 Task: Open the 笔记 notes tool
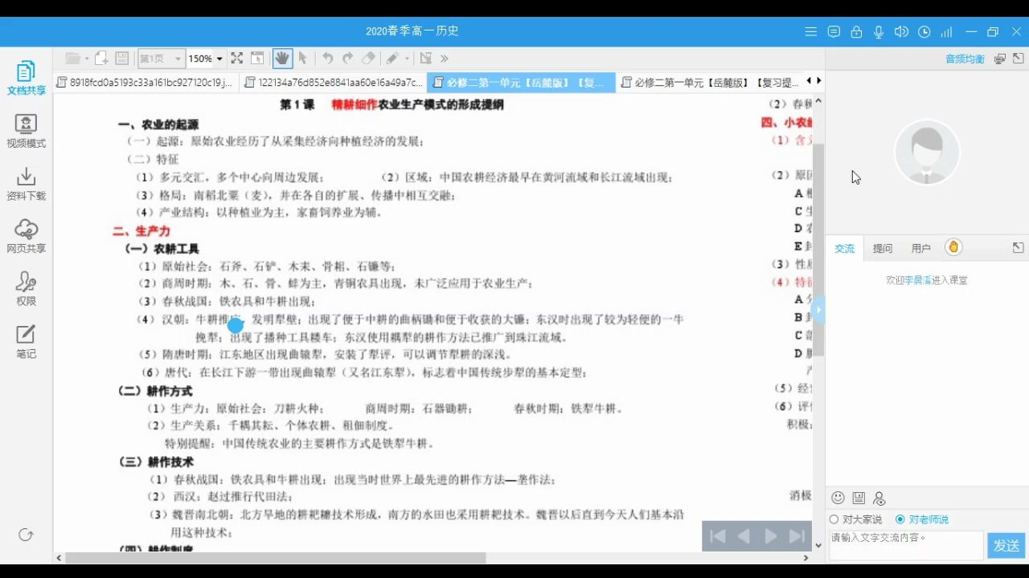(x=26, y=341)
